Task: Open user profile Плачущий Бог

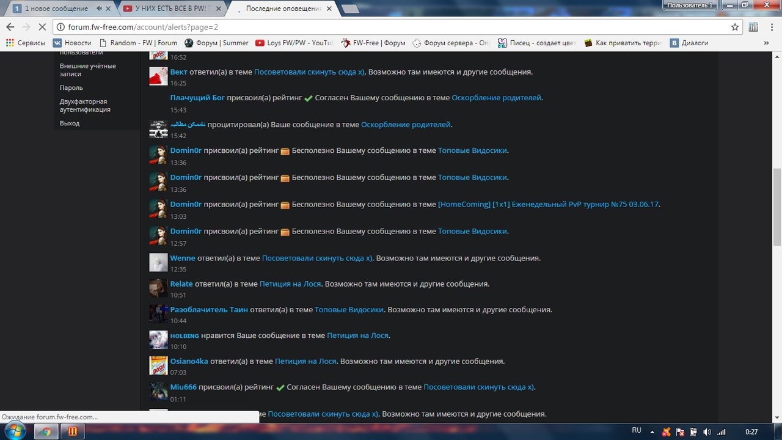Action: [197, 98]
